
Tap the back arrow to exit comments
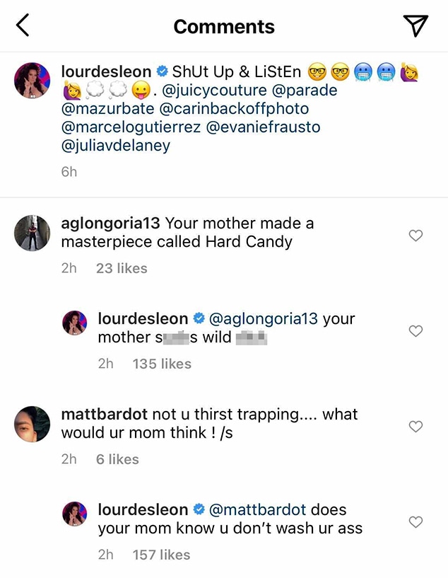coord(22,25)
